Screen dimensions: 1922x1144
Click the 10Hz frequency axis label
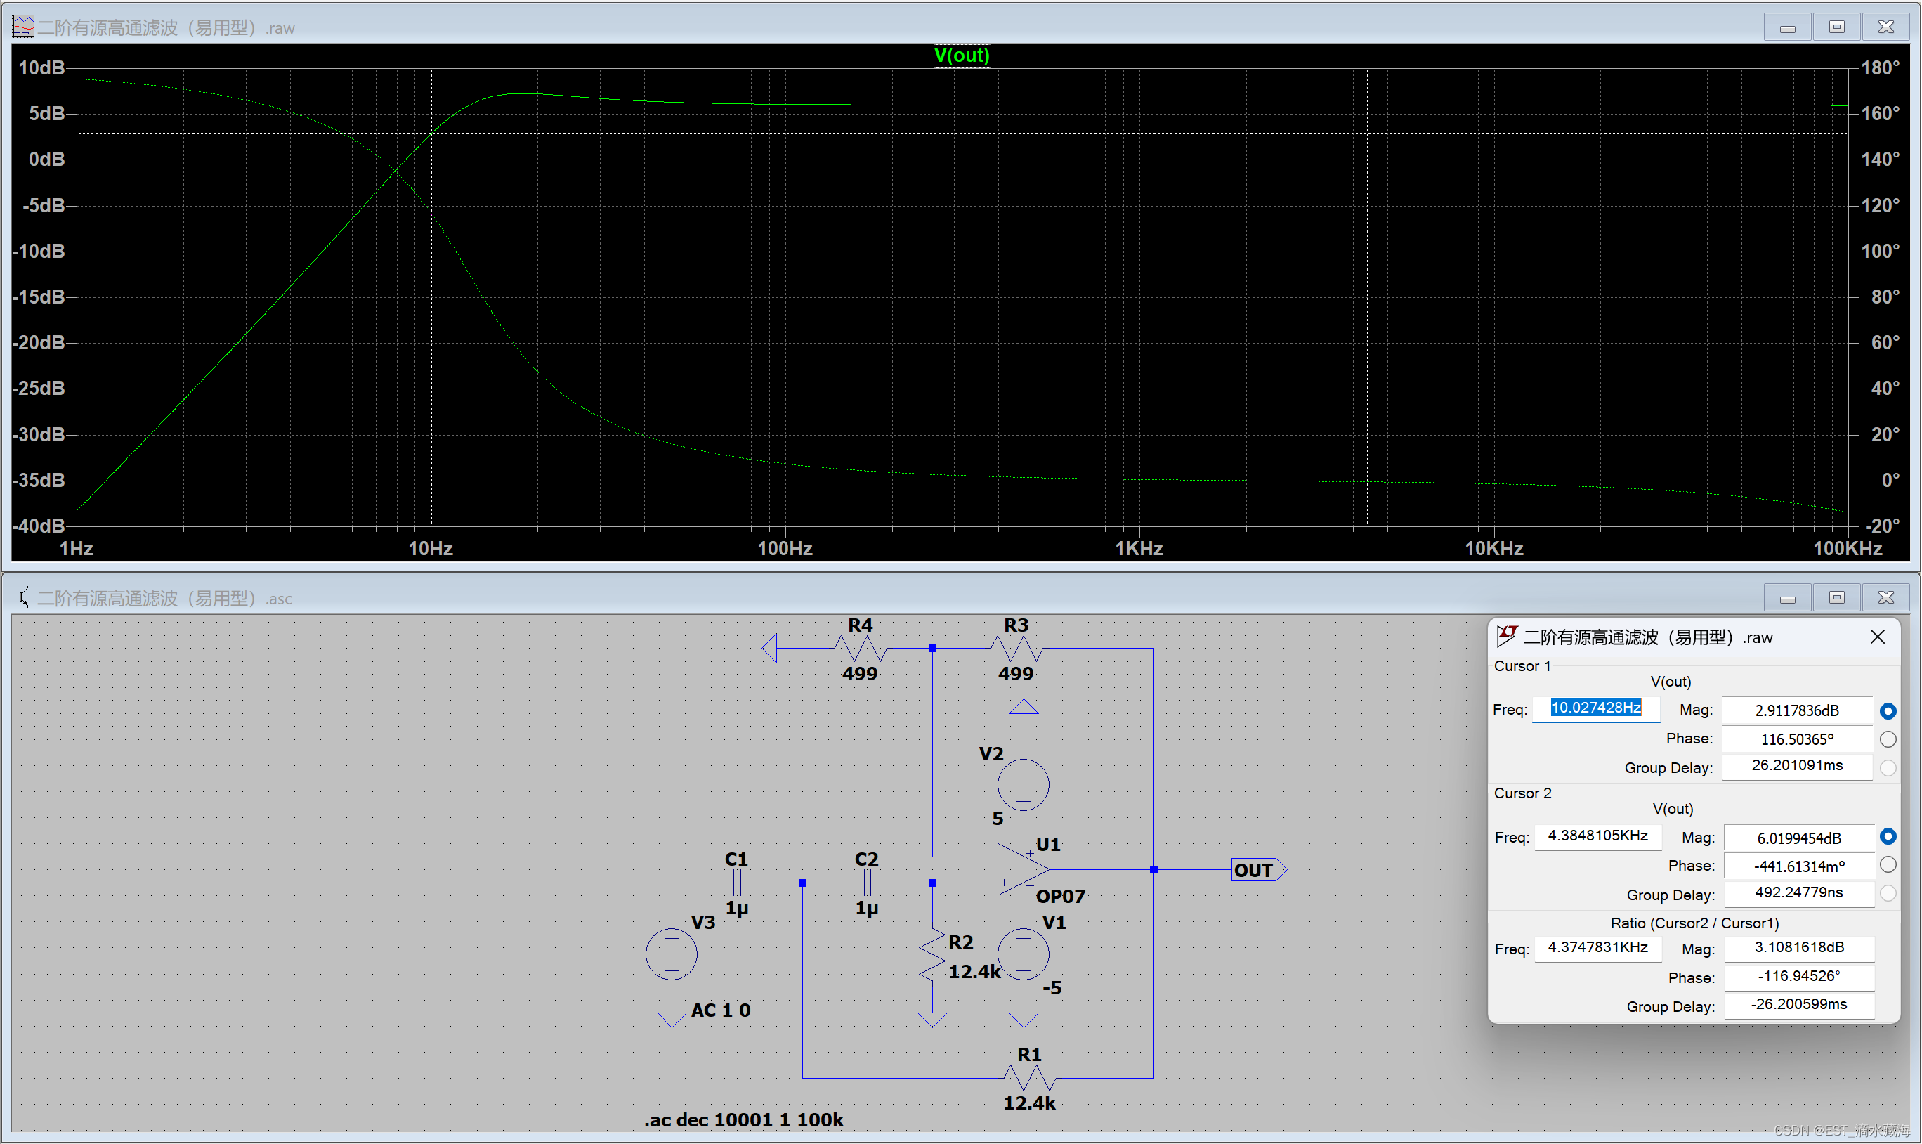[x=431, y=548]
